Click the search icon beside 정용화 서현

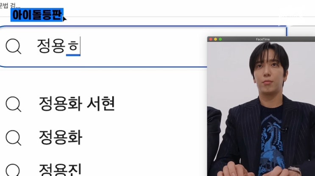pos(13,104)
